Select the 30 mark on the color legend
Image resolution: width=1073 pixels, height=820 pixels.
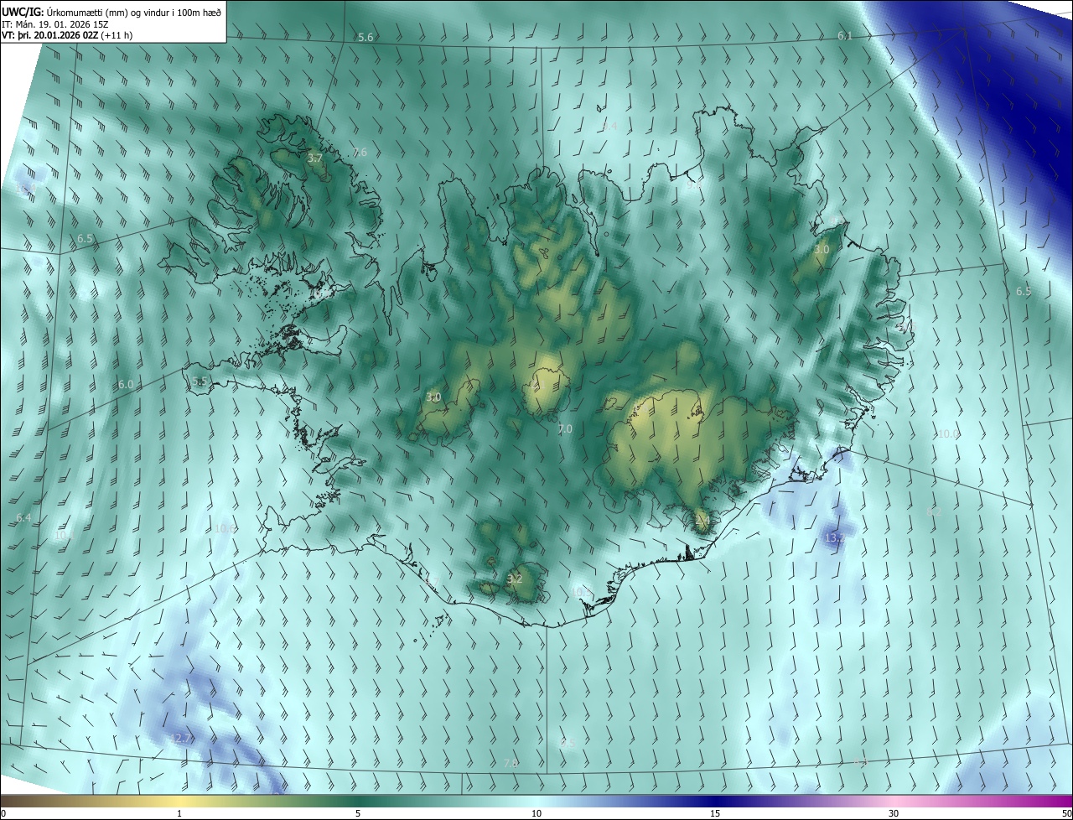(894, 814)
